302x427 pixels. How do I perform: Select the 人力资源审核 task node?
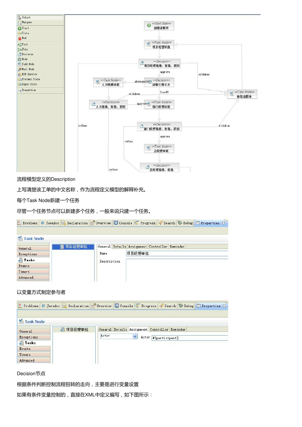tap(109, 82)
